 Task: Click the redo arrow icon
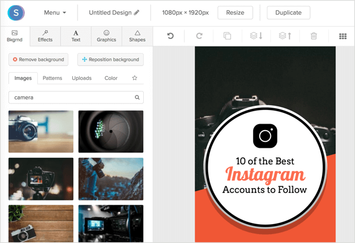coord(199,35)
